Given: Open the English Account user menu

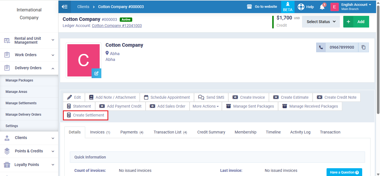Looking at the screenshot, I should 356,7.
